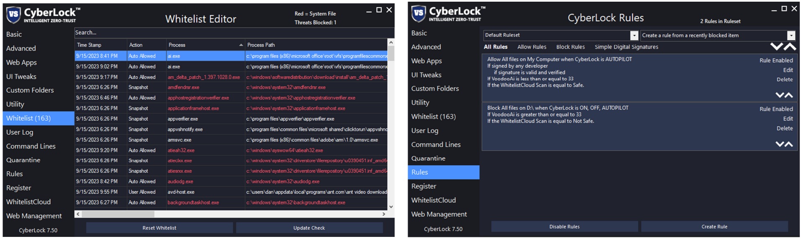Sort by Process column arrow indicator

click(x=241, y=45)
